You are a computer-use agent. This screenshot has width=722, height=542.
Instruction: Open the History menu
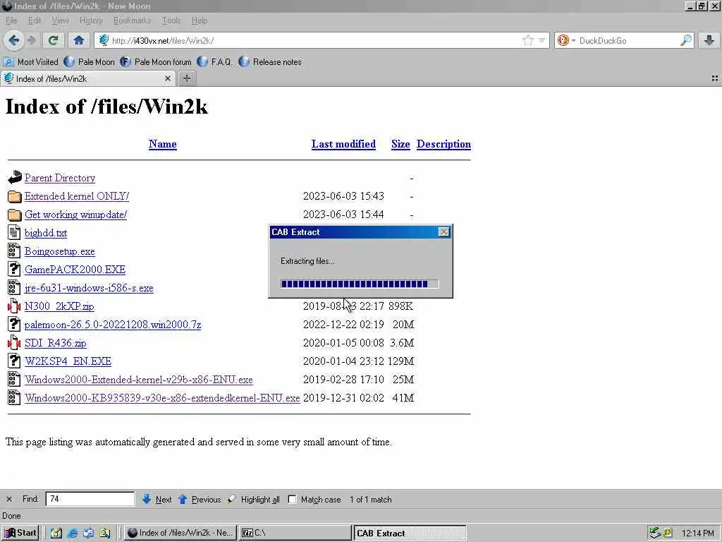point(91,20)
